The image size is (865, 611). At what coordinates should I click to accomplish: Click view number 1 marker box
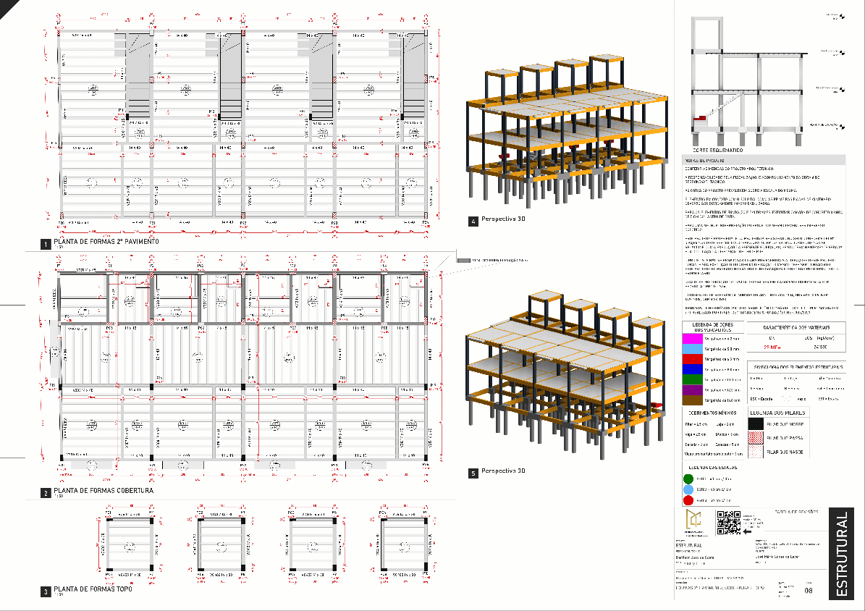point(46,243)
